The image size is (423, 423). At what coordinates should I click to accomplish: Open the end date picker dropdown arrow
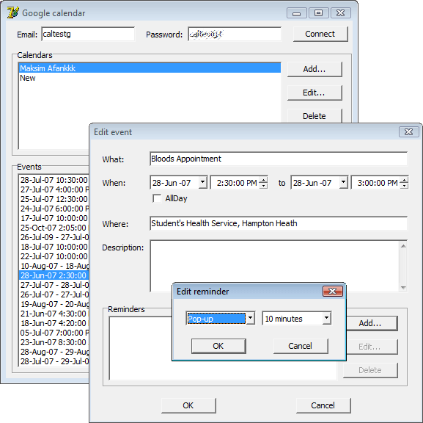343,182
